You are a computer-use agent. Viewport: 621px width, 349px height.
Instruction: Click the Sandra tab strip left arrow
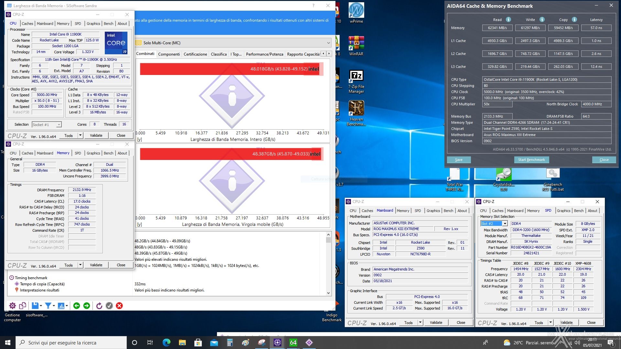(x=323, y=54)
